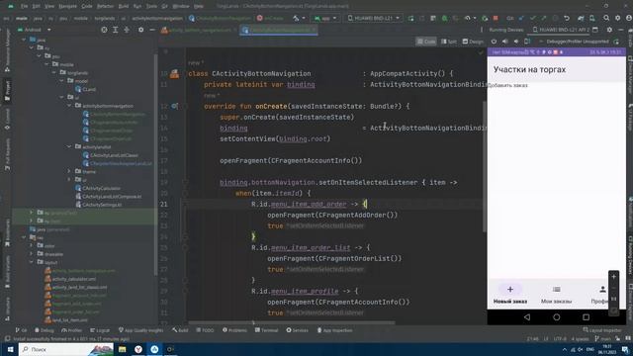This screenshot has width=633, height=356.
Task: Click the Android recents square on the device
Action: pyautogui.click(x=586, y=317)
